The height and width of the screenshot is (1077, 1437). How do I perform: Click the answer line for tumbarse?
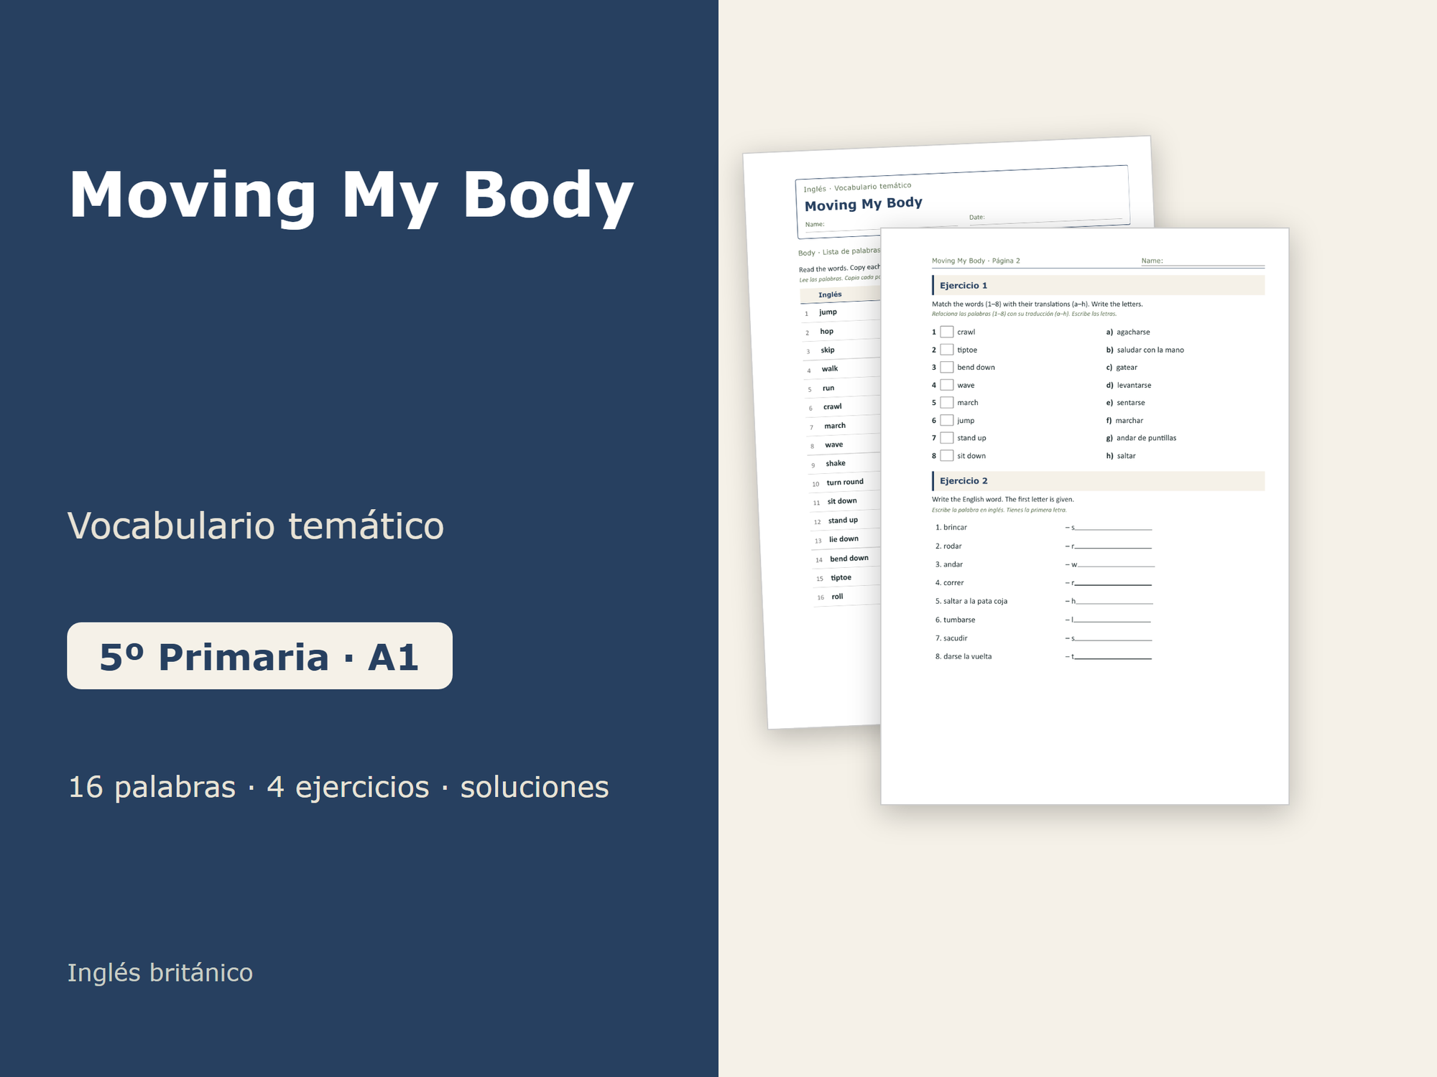click(1112, 620)
